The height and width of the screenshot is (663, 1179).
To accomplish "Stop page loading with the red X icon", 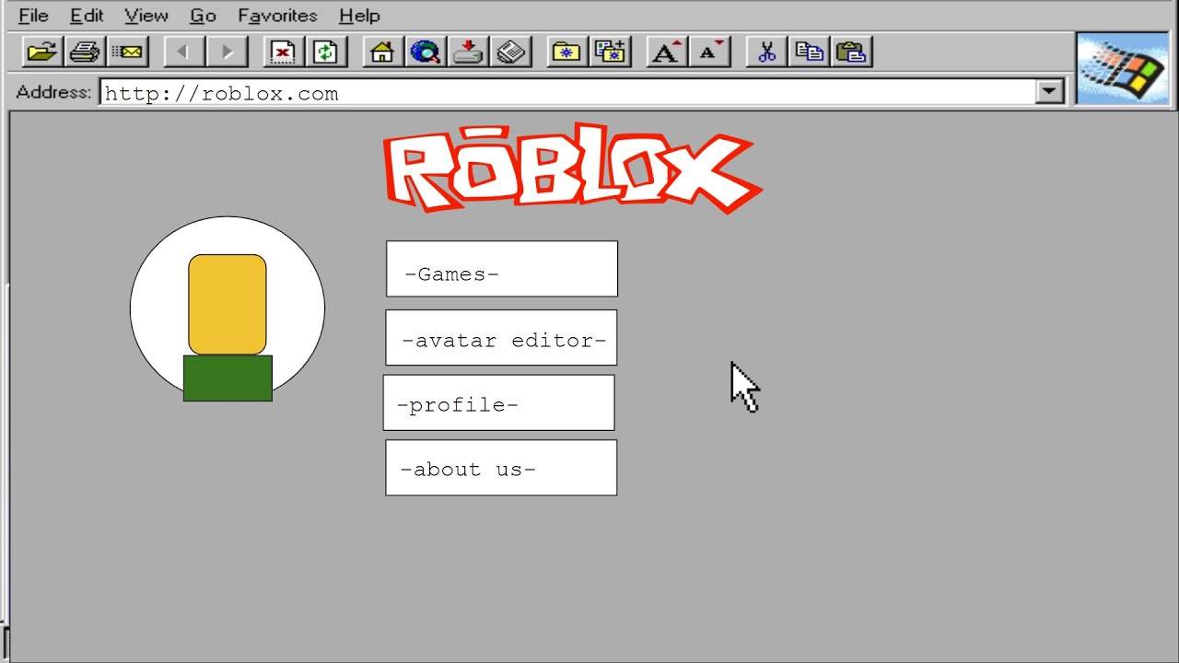I will pyautogui.click(x=283, y=52).
